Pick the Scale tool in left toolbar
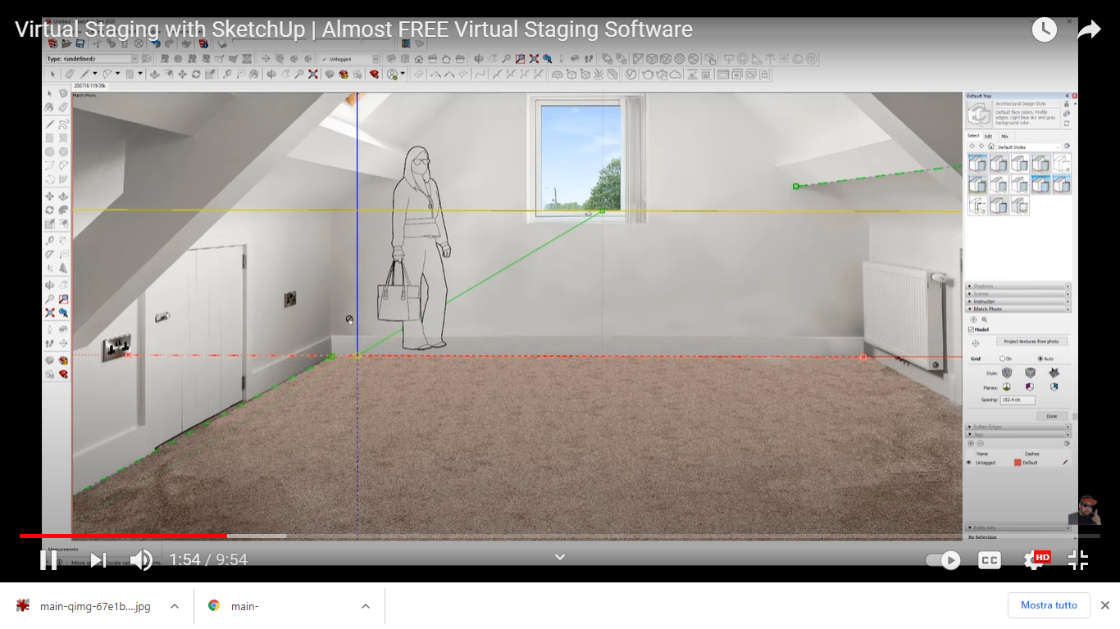This screenshot has height=629, width=1120. [x=49, y=224]
